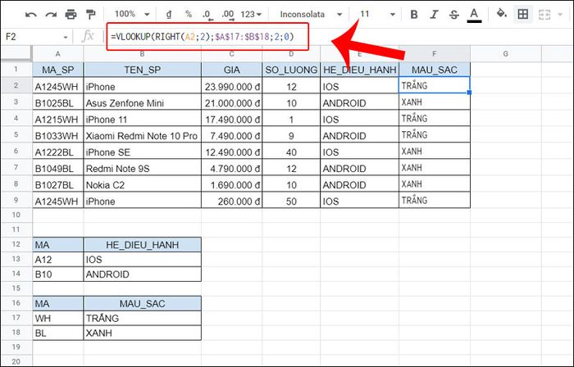Click the A1222BL product code cell

[58, 152]
